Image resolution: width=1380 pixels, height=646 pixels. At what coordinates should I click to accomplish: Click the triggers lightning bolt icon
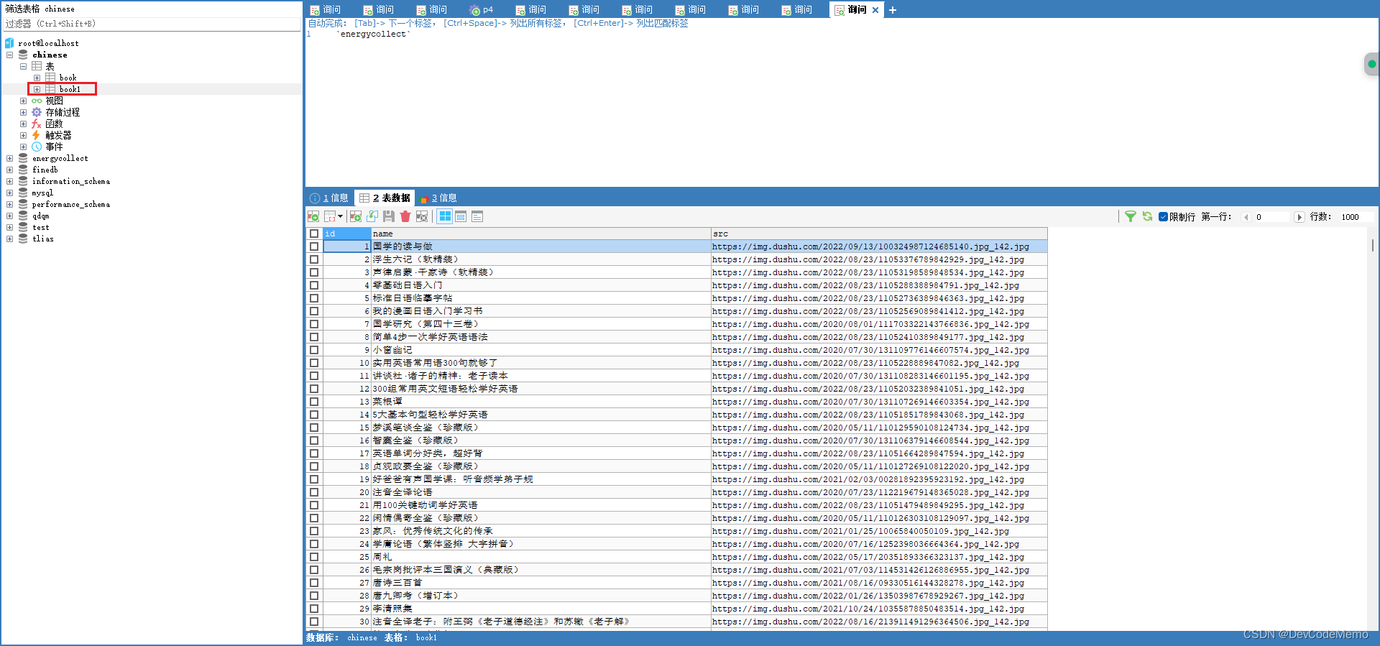click(36, 135)
